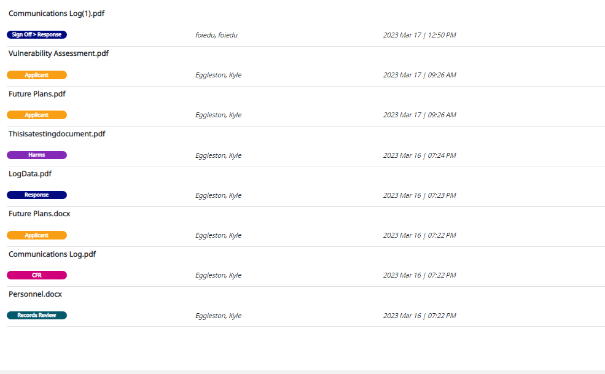Image resolution: width=605 pixels, height=374 pixels.
Task: Select the Applicant badge on Vulnerability Assessment.pdf
Action: click(x=37, y=74)
